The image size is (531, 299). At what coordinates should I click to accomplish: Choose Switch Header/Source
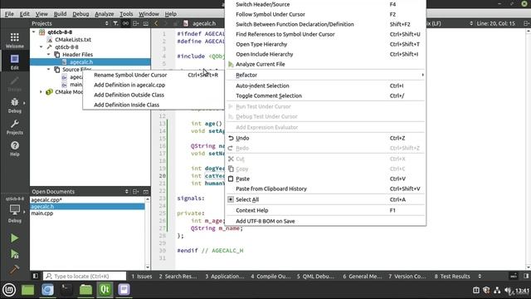326,4
